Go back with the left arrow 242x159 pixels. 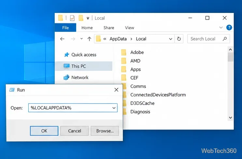[x=62, y=39]
